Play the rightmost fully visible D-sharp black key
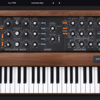This screenshot has width=100, height=100. click(90, 75)
